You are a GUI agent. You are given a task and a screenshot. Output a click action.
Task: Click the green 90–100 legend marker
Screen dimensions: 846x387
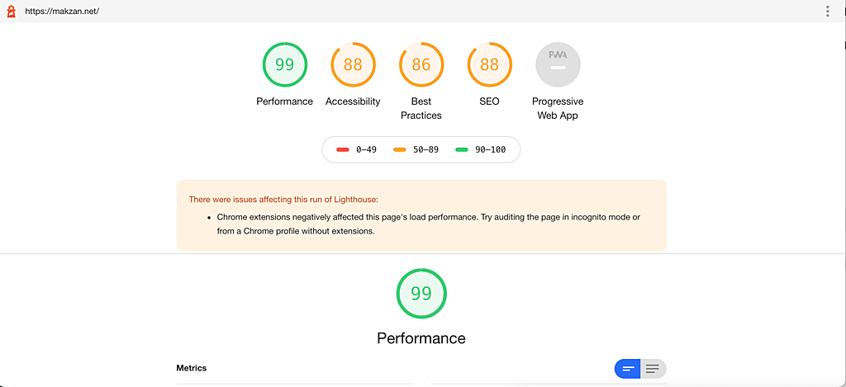pos(461,150)
